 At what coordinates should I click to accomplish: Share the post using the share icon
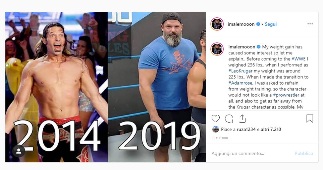click(242, 119)
